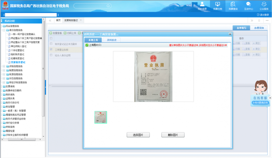Image resolution: width=272 pixels, height=158 pixels.
Task: Click the 扫码上传 toolbar icon
Action: pos(65,33)
